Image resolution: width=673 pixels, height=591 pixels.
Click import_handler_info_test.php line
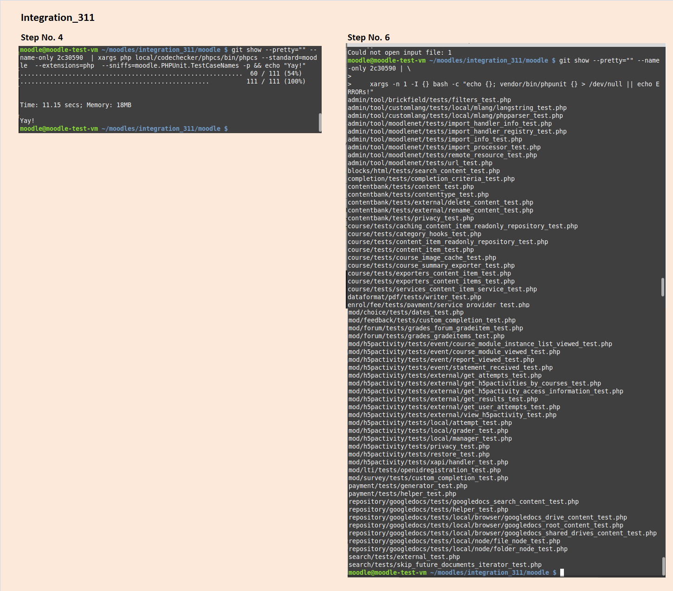pyautogui.click(x=450, y=124)
